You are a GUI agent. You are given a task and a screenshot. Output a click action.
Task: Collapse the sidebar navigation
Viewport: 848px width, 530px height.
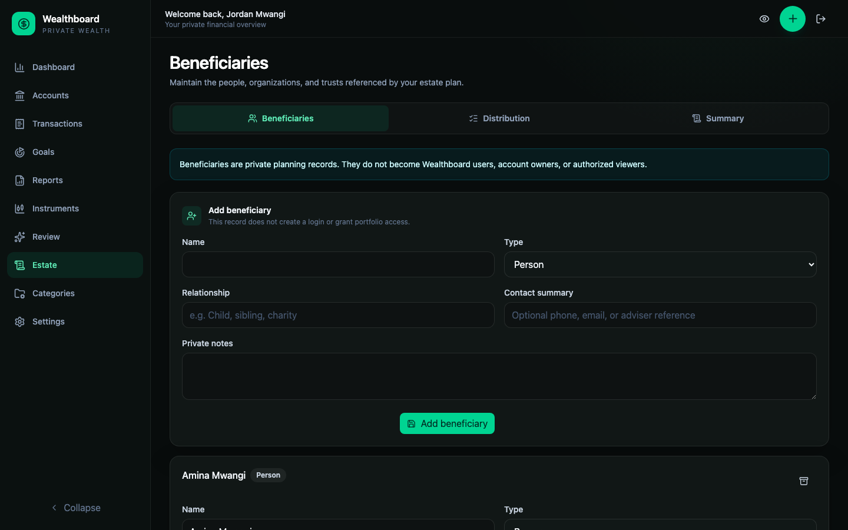coord(75,508)
